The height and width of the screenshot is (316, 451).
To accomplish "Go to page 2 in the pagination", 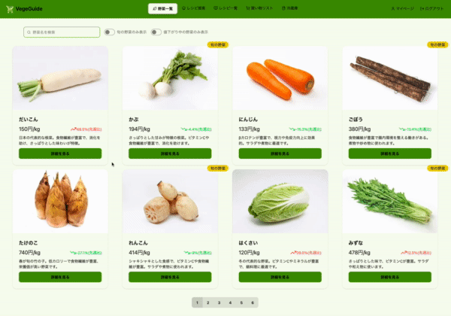I will (208, 302).
